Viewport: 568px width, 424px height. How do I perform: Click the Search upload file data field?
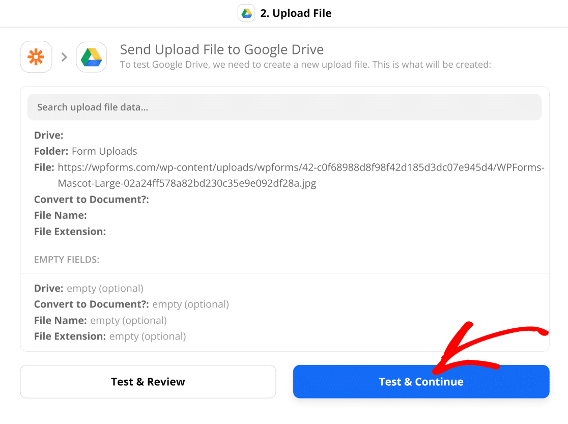285,107
